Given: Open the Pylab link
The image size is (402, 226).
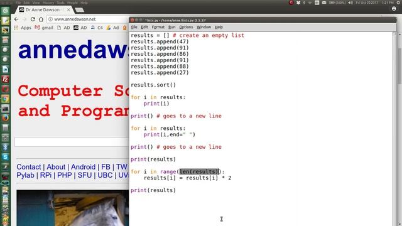Looking at the screenshot, I should (25, 175).
